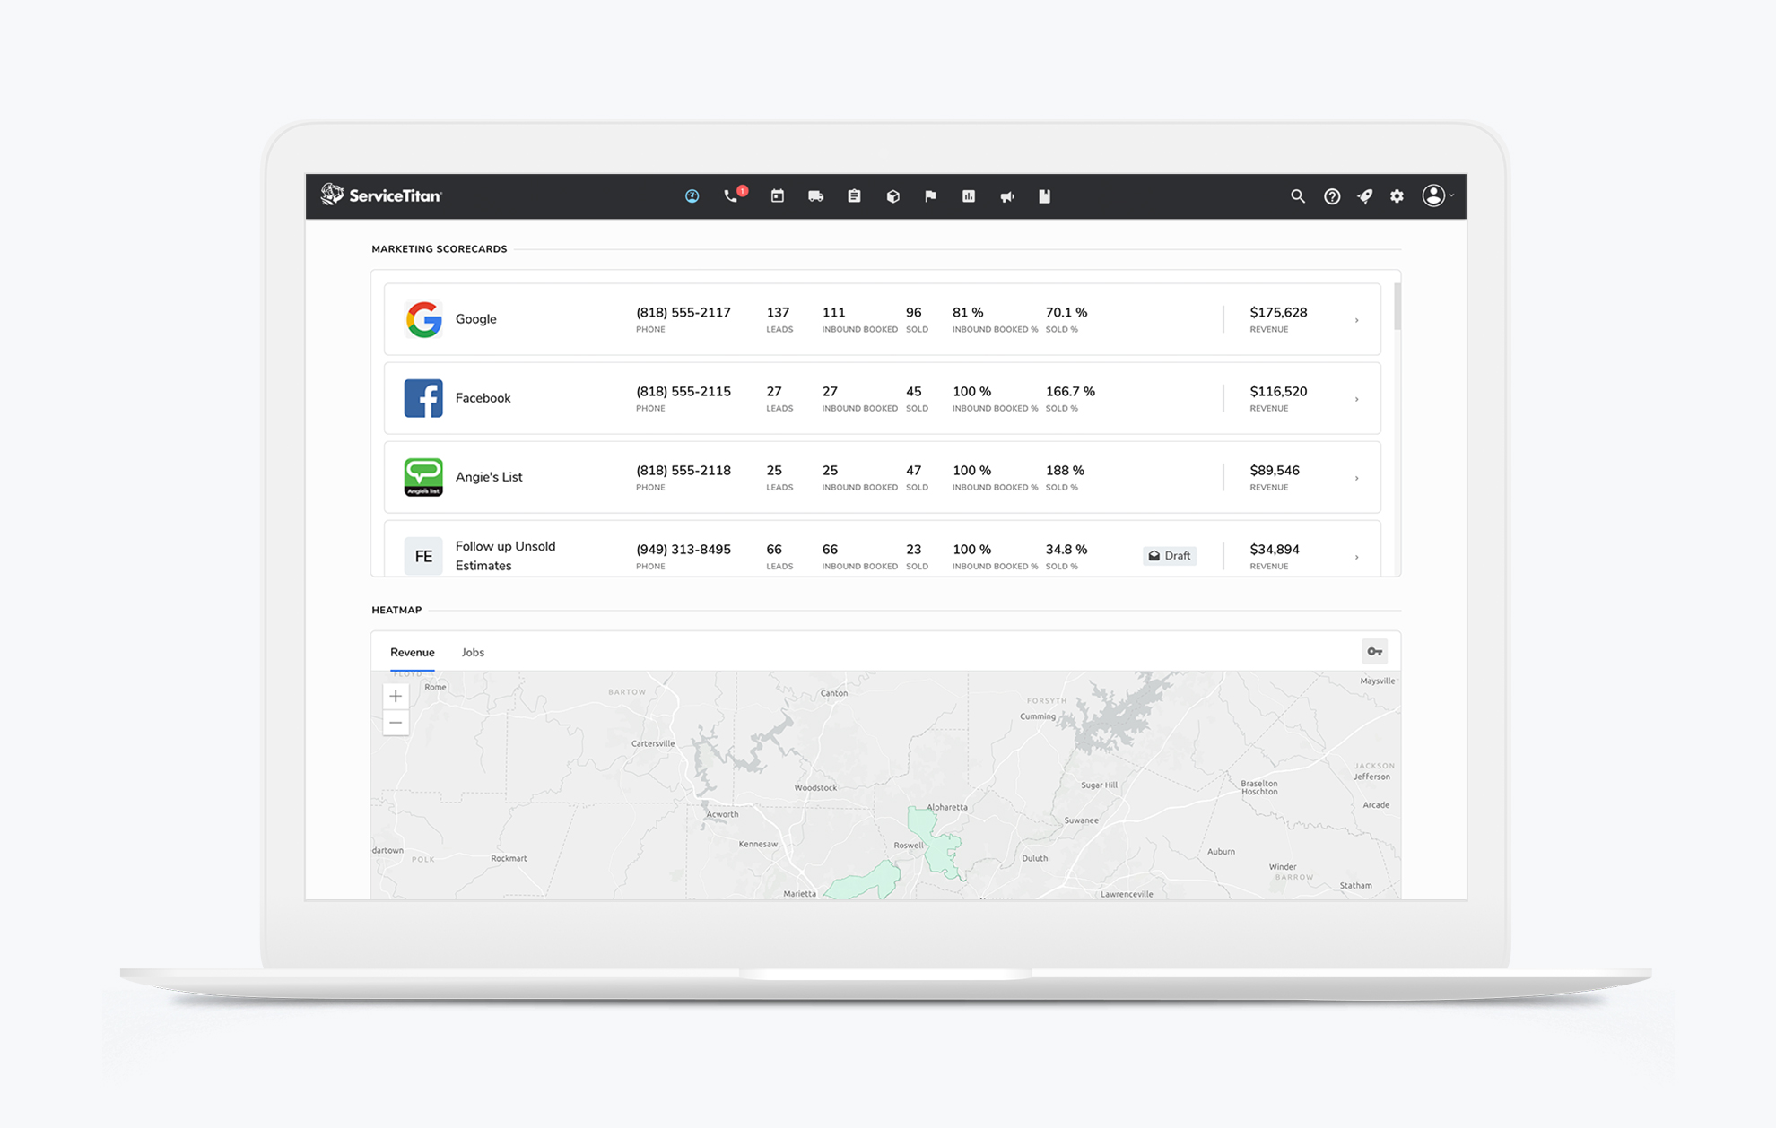
Task: Expand the Google scorecard row chevron
Action: (1356, 319)
